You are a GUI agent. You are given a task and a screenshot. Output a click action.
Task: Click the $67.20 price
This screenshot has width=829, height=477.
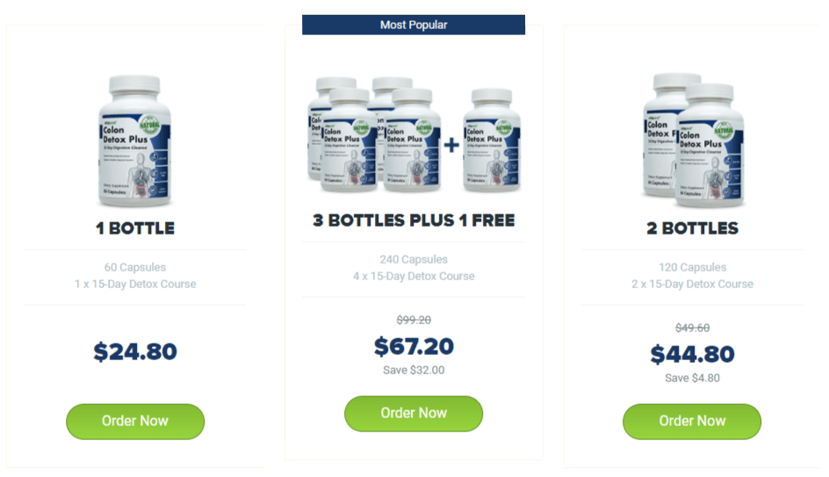(x=414, y=346)
